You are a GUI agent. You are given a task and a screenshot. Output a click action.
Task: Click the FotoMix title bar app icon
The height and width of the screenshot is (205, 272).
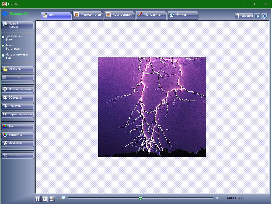[x=4, y=4]
